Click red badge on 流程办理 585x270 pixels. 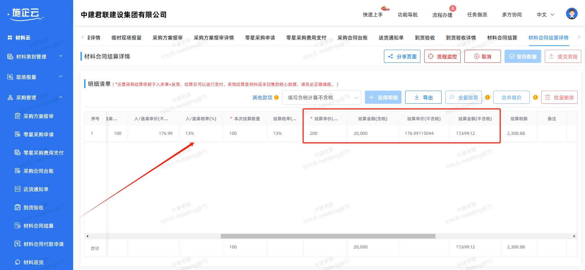pos(453,8)
